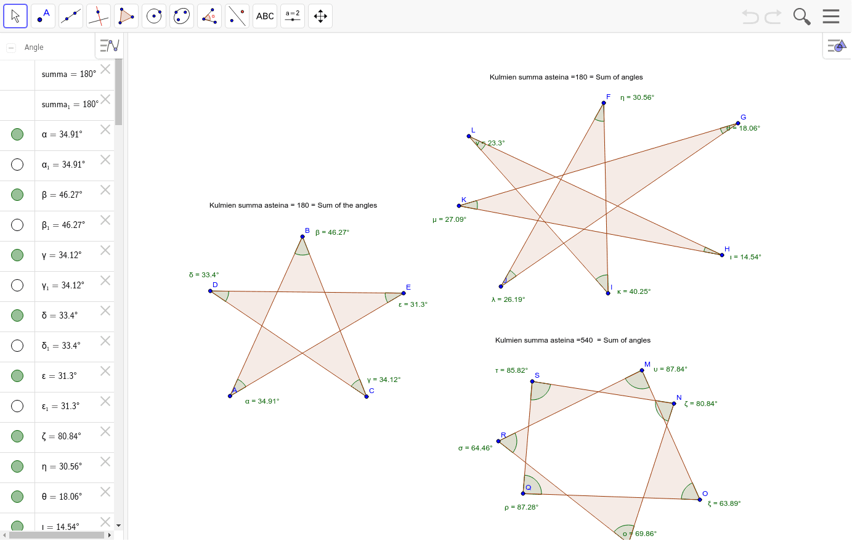The image size is (852, 541).
Task: Delete the β = 46.27° entry
Action: pyautogui.click(x=105, y=190)
